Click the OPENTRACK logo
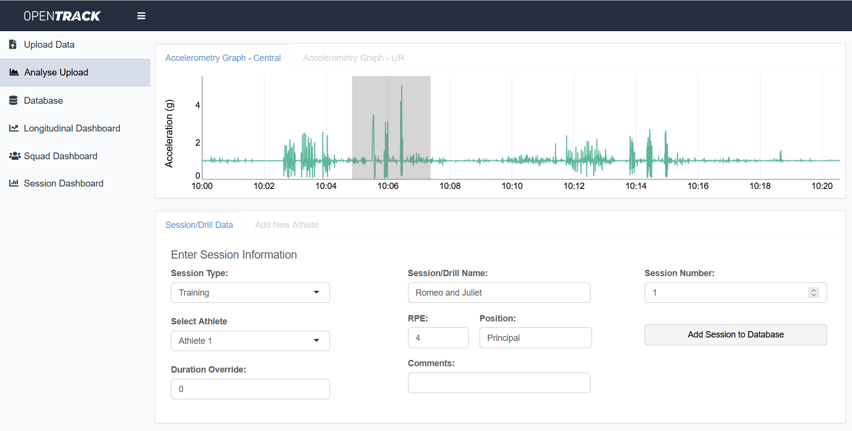The image size is (852, 431). [62, 16]
